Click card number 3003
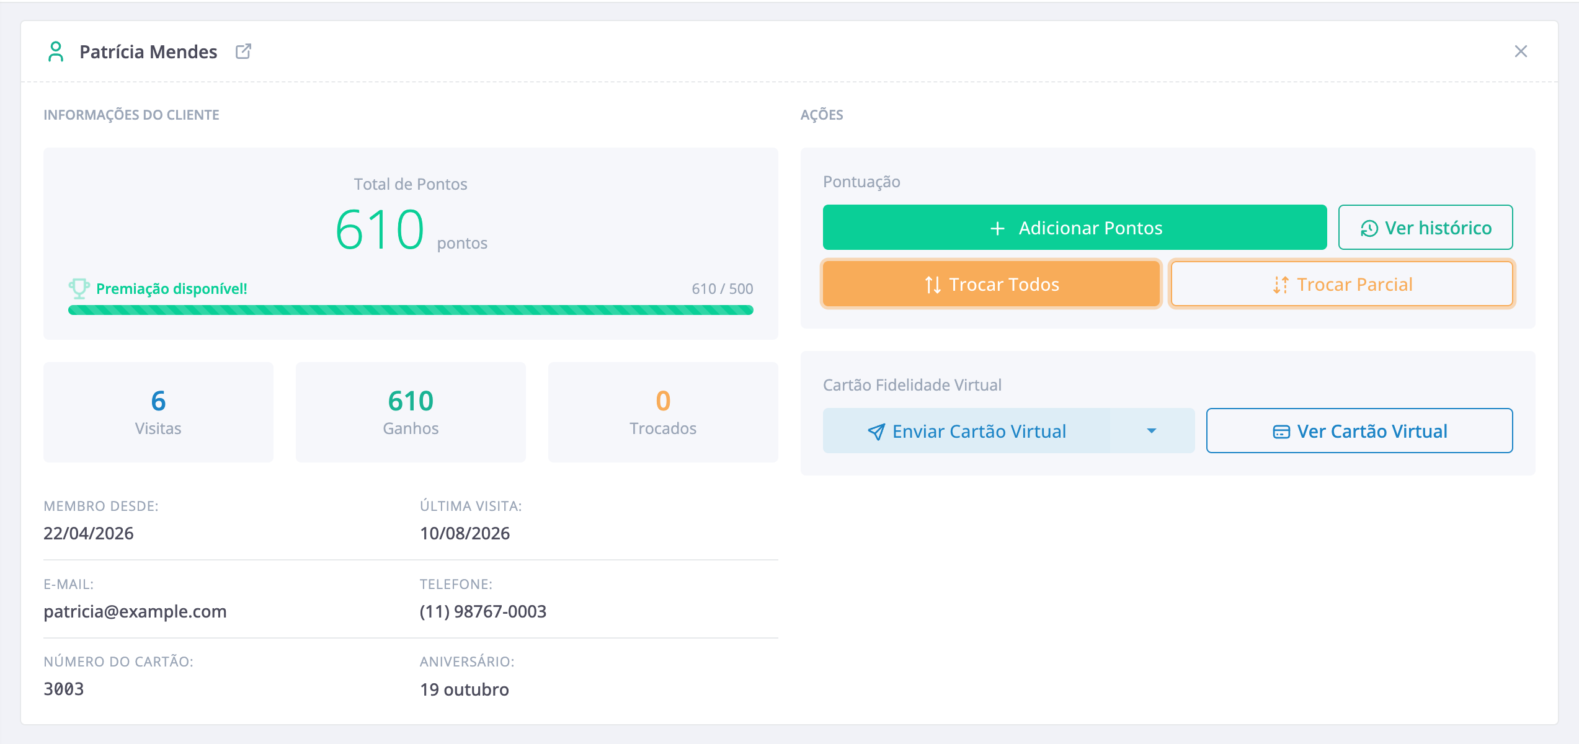Screen dimensions: 1579x744 (64, 689)
